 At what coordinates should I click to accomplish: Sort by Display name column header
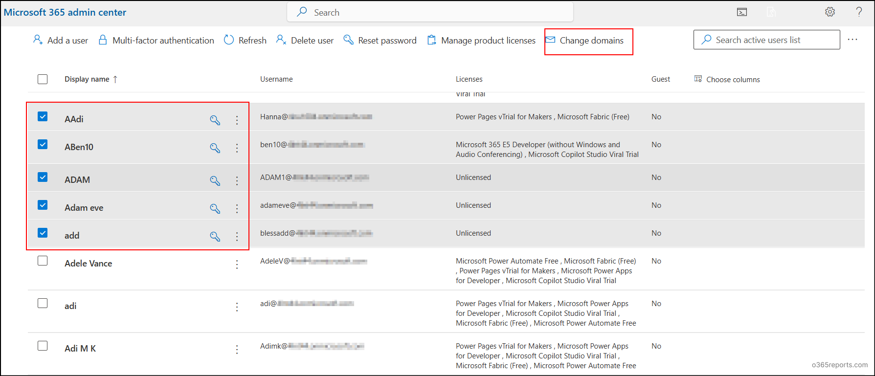pos(87,79)
